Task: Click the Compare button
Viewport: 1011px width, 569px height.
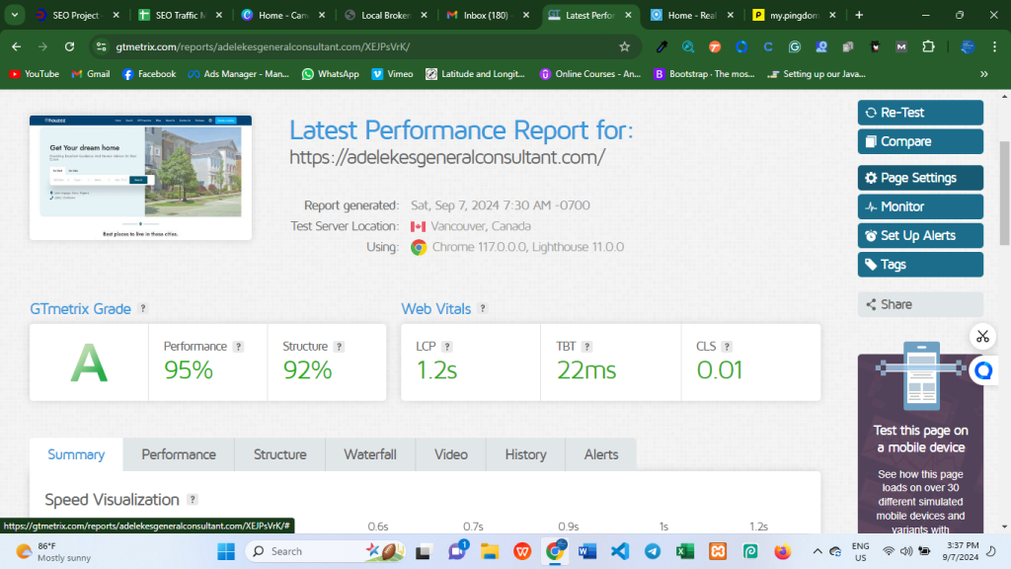Action: [x=920, y=141]
